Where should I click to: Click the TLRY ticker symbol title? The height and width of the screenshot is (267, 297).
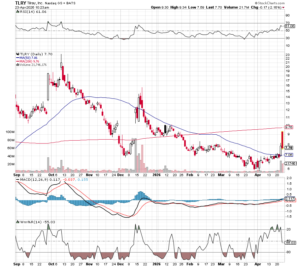pos(21,3)
